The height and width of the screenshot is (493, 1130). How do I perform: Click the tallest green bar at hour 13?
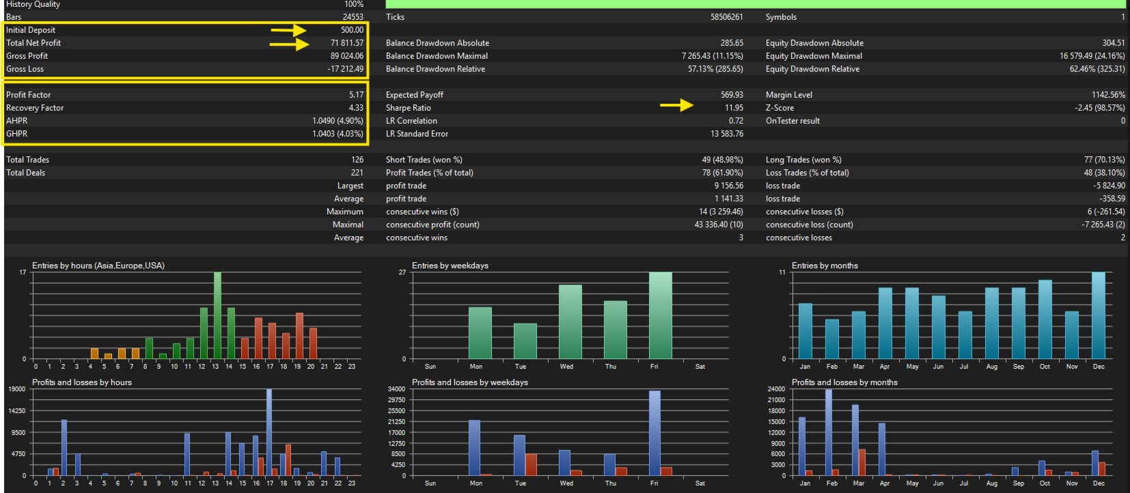[x=217, y=315]
